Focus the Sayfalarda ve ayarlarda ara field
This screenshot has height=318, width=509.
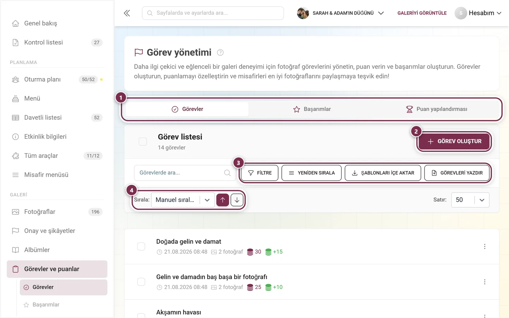[213, 13]
